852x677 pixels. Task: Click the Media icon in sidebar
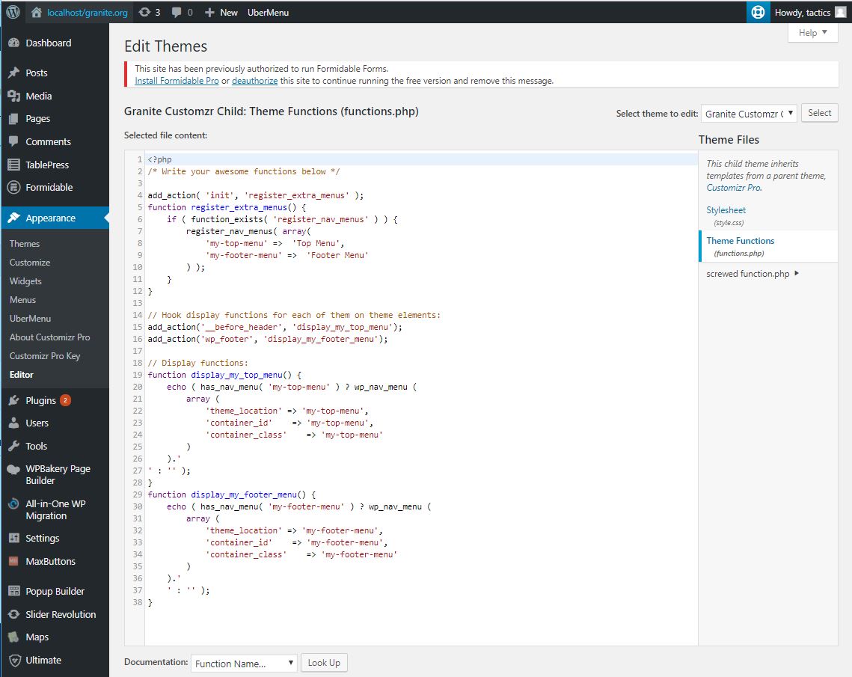point(14,97)
